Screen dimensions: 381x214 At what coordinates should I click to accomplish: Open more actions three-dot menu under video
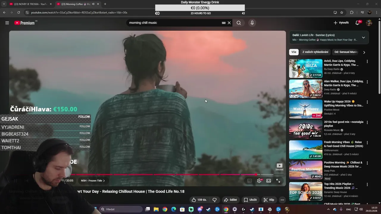pos(282,200)
